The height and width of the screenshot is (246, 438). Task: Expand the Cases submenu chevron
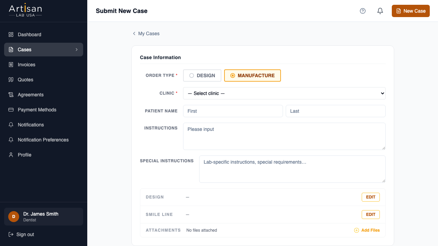pyautogui.click(x=77, y=50)
